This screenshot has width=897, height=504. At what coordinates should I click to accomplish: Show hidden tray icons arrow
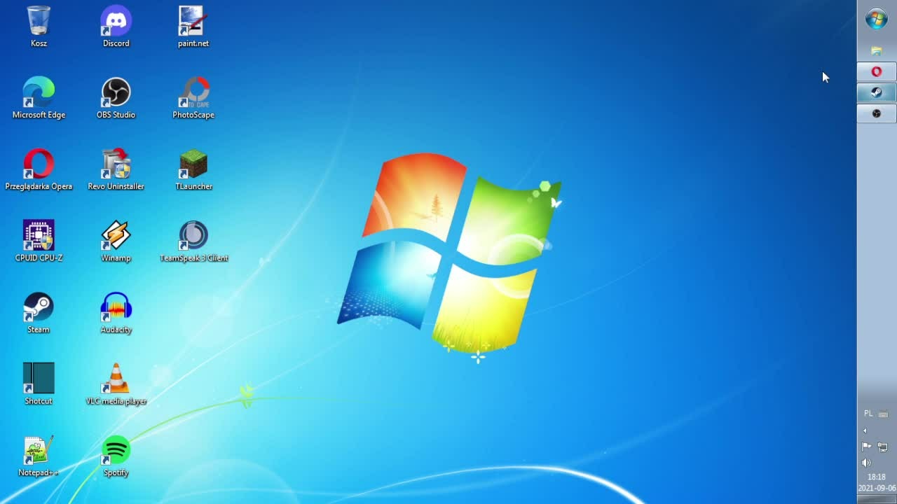(865, 430)
